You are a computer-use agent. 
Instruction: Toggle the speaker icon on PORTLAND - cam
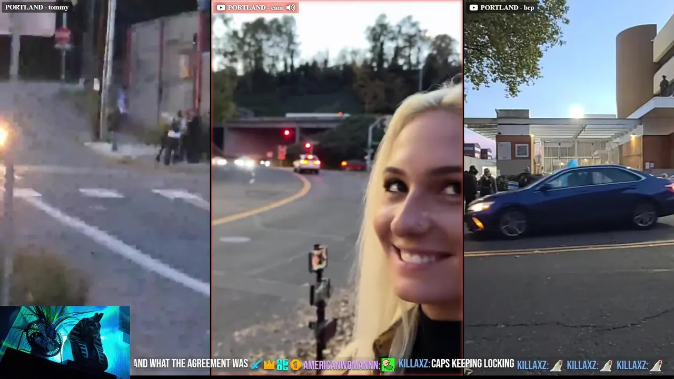pyautogui.click(x=291, y=7)
